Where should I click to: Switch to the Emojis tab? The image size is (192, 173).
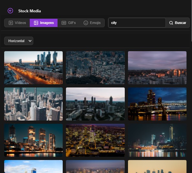tap(92, 23)
